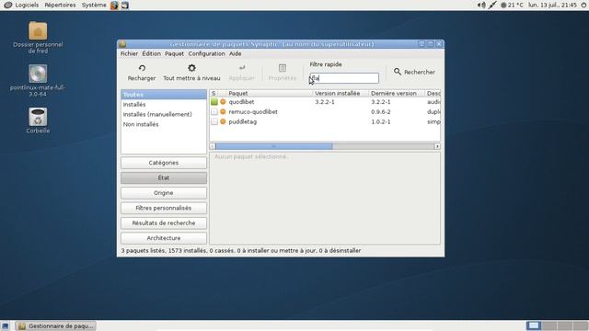Click the Rechercher magnifier button
The image size is (589, 331).
(414, 72)
